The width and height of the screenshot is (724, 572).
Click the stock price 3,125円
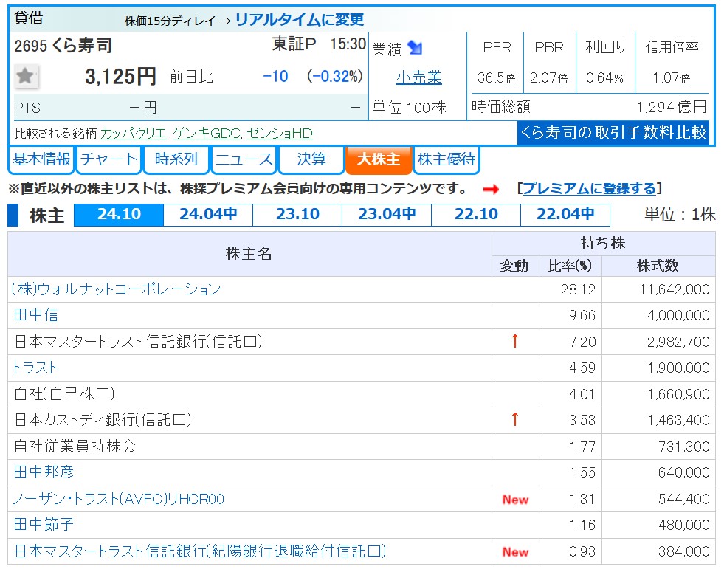[120, 77]
